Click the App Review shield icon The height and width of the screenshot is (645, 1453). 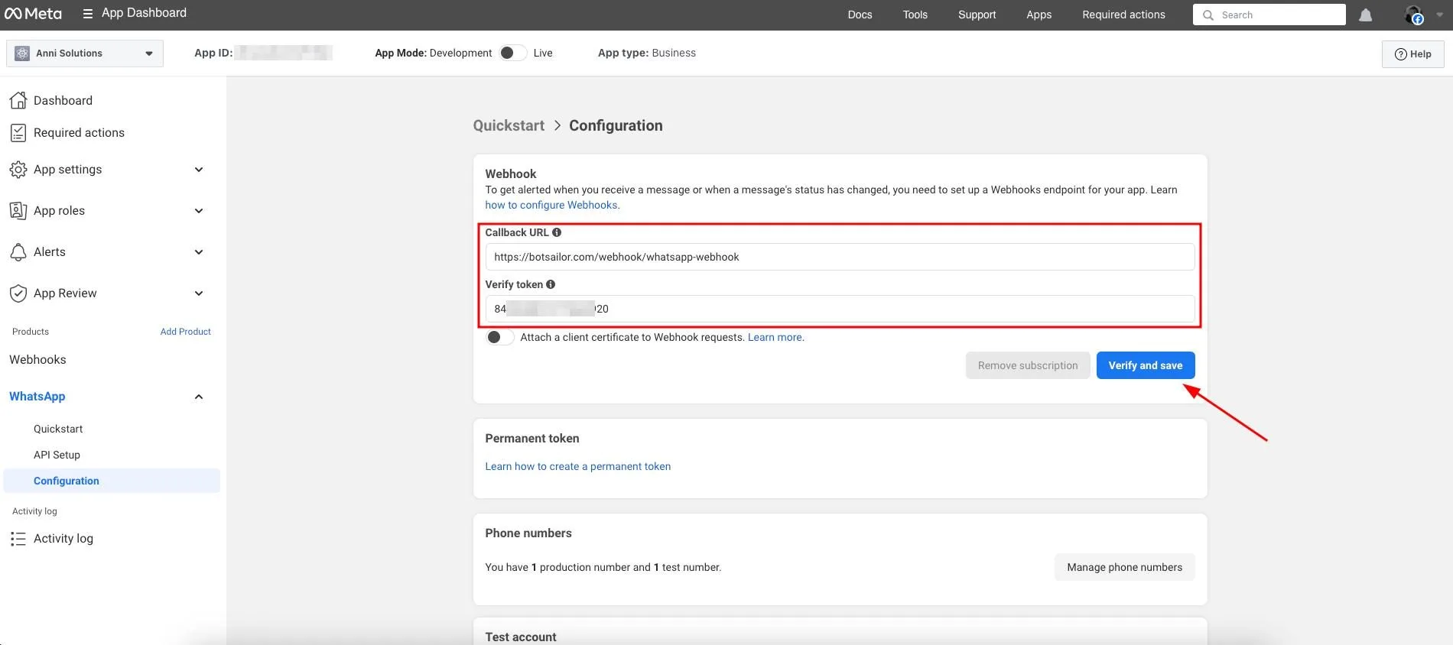(18, 293)
